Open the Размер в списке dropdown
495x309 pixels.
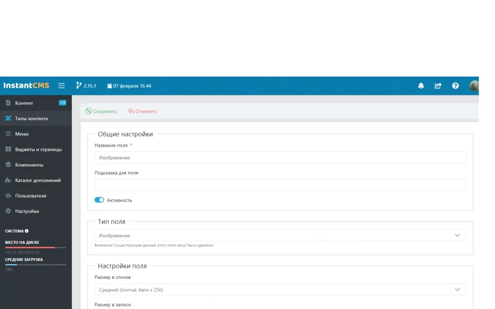tap(280, 289)
